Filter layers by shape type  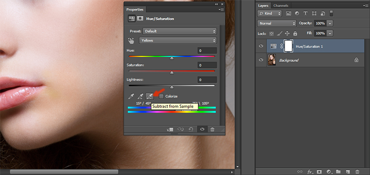pyautogui.click(x=314, y=13)
